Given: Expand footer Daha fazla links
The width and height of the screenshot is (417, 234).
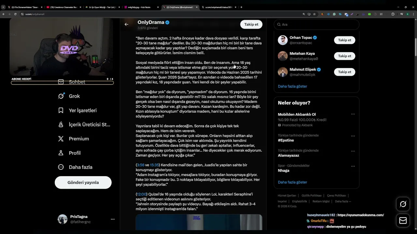Looking at the screenshot, I should [x=343, y=201].
